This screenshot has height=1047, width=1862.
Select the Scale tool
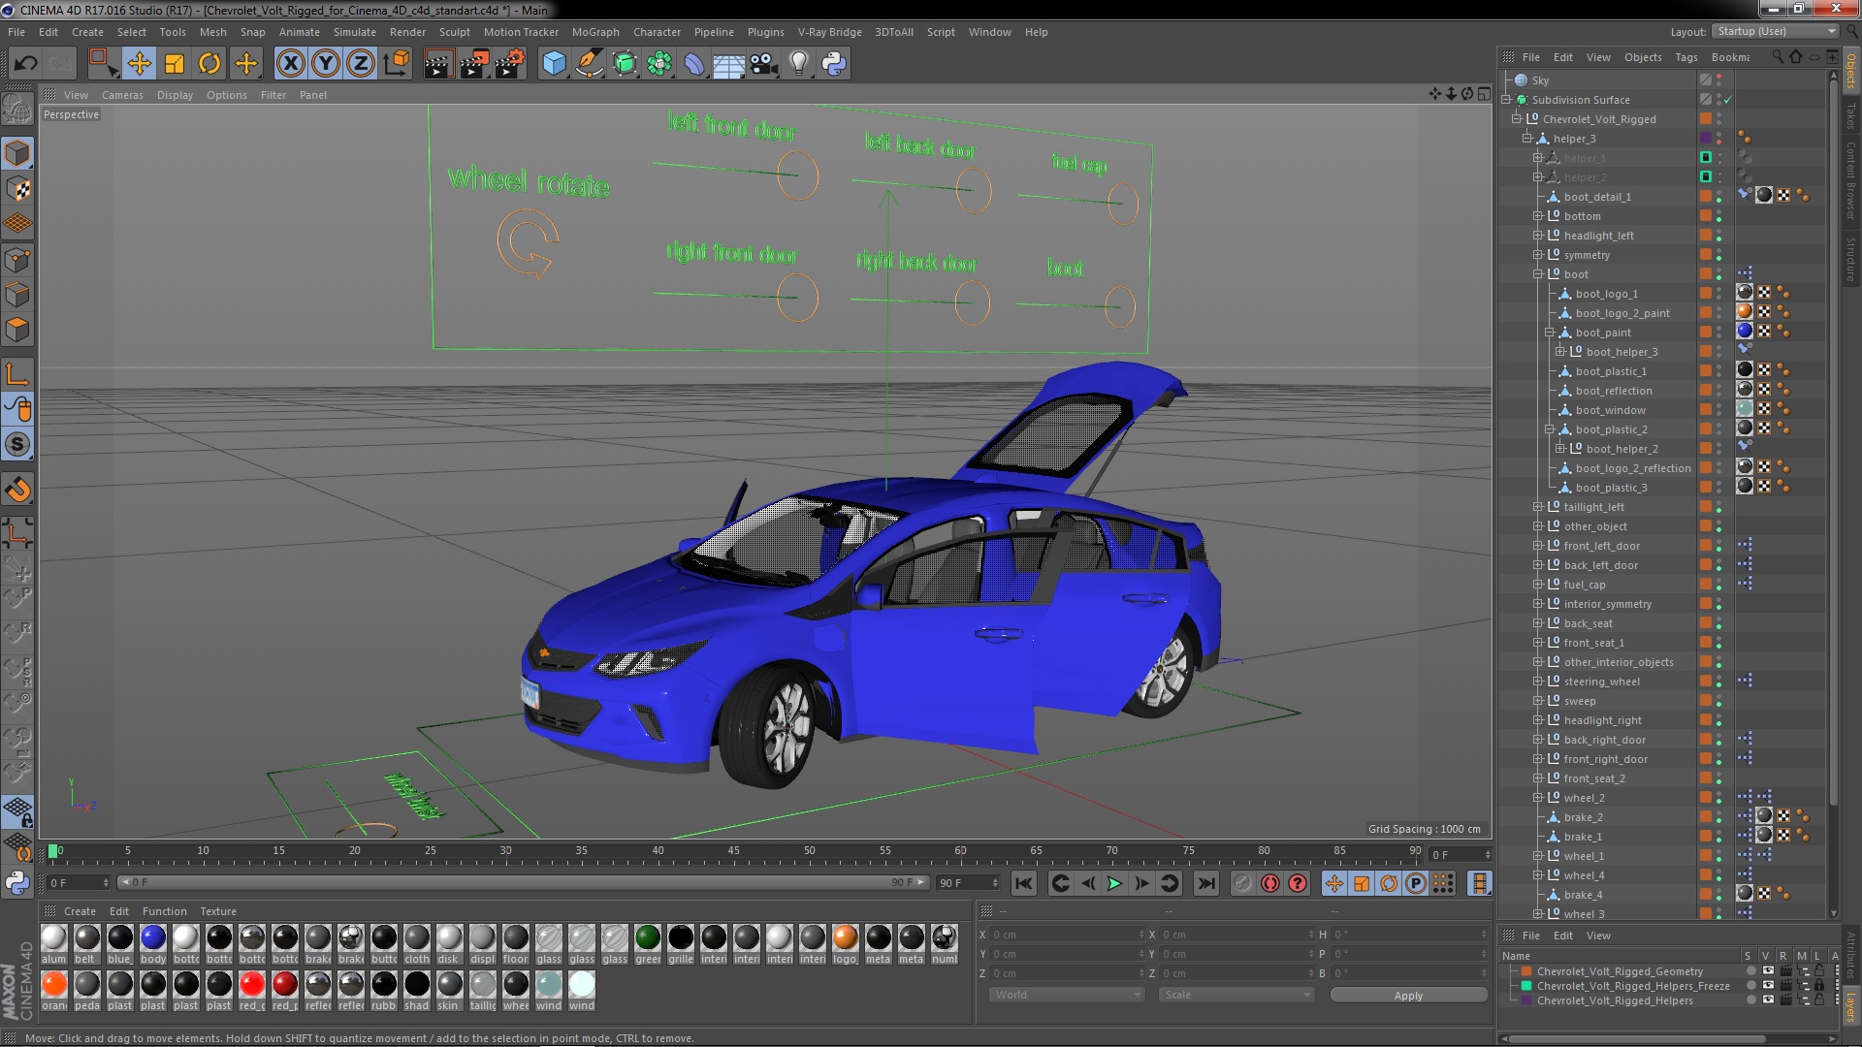(175, 64)
